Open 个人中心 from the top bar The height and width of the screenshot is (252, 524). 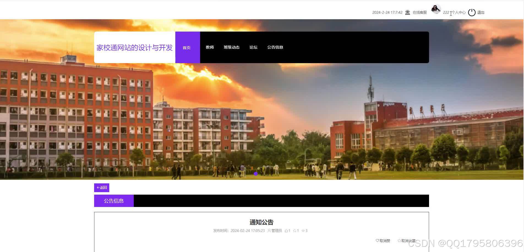(458, 12)
